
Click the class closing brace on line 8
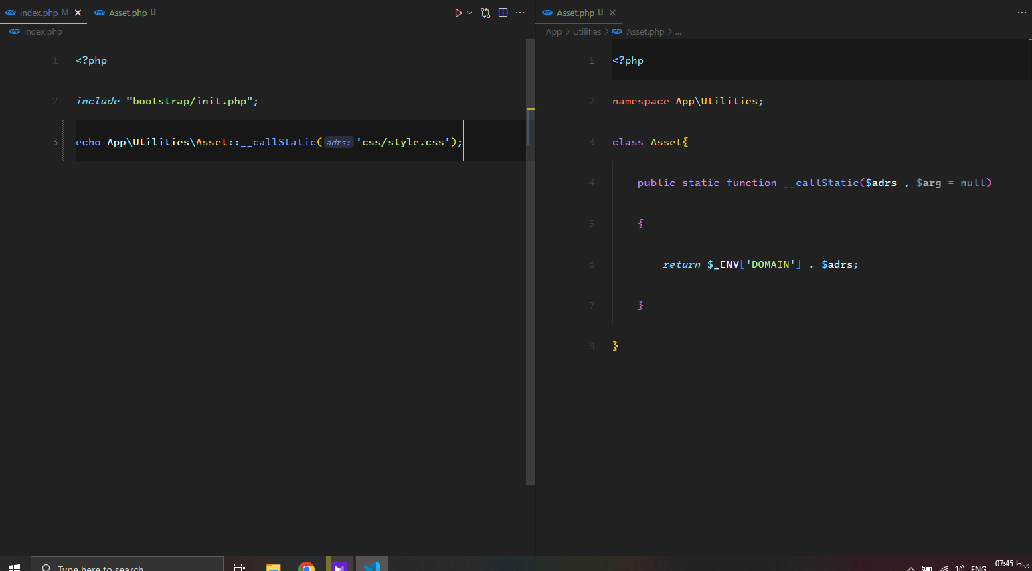coord(615,346)
